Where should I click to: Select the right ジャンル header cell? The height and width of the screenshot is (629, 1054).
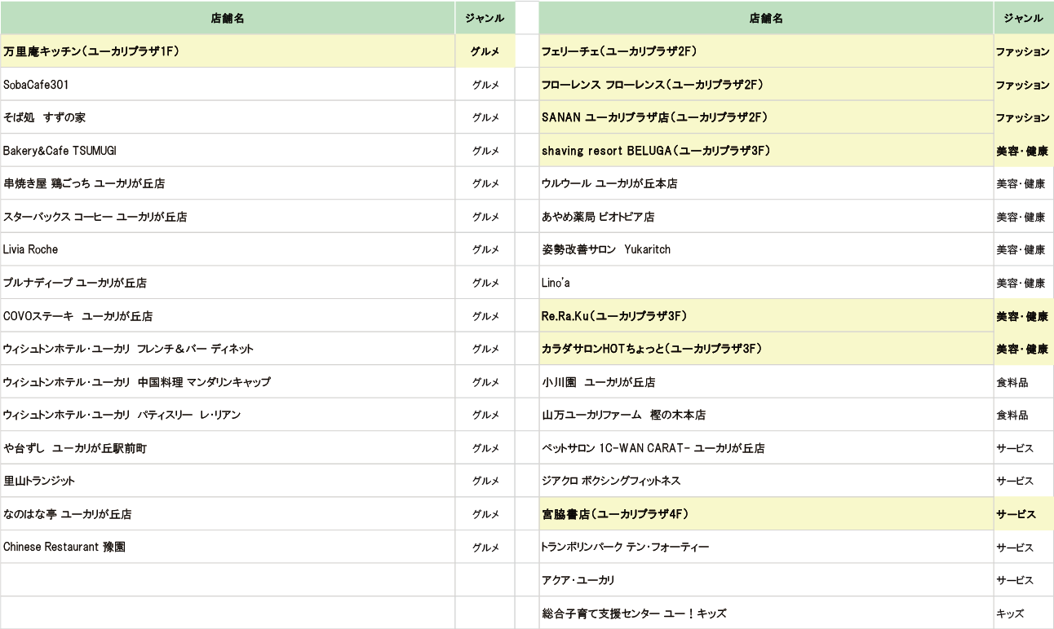[x=1023, y=18]
